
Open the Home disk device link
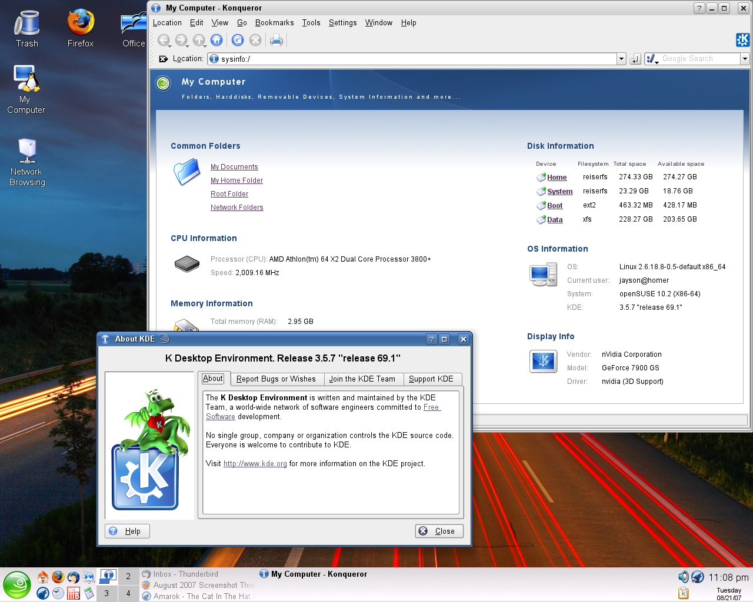click(x=557, y=178)
